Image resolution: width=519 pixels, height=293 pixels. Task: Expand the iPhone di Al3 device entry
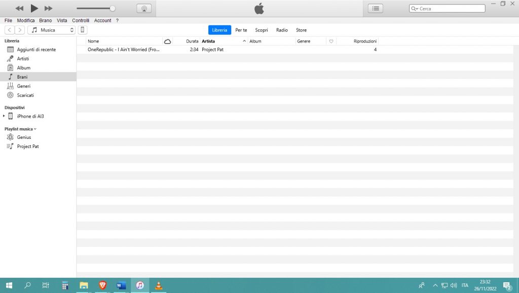4,116
